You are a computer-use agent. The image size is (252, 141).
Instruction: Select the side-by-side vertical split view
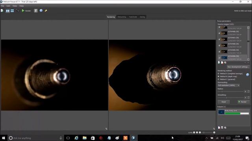[x=7, y=11]
